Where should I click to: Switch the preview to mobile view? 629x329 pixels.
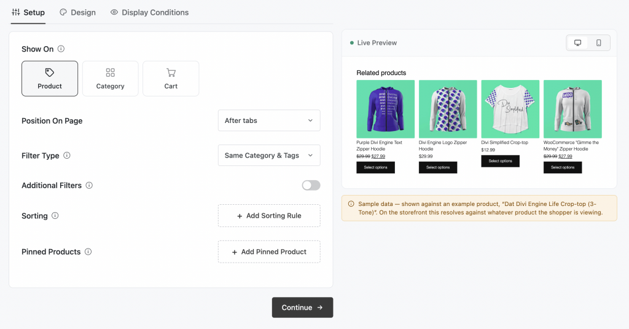click(598, 43)
